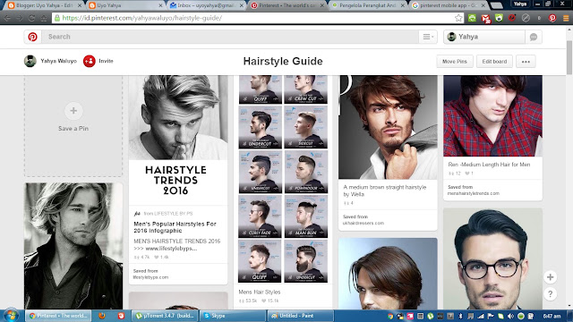Switch to the pinterest mobile app Google tab
The image size is (573, 322).
(449, 5)
